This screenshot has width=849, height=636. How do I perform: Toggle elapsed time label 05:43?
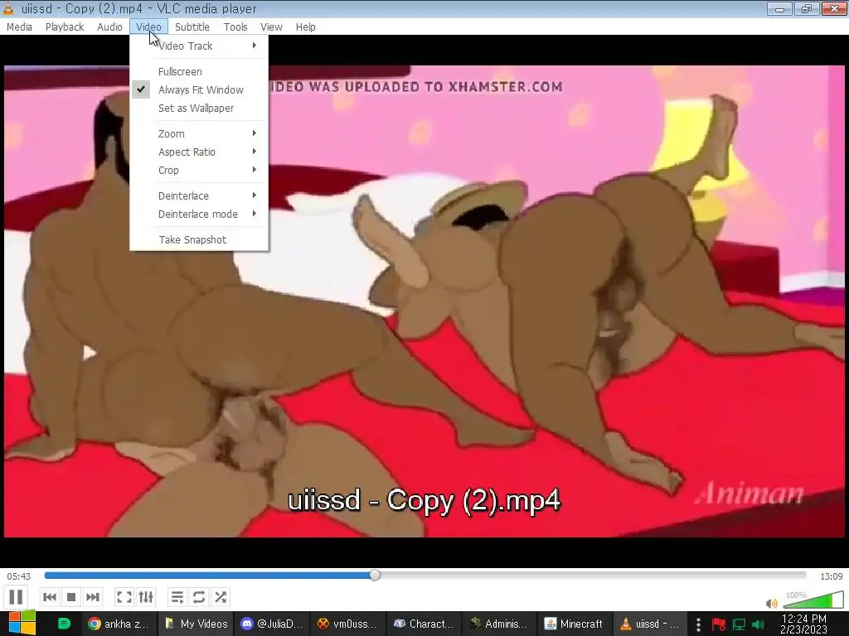tap(19, 576)
